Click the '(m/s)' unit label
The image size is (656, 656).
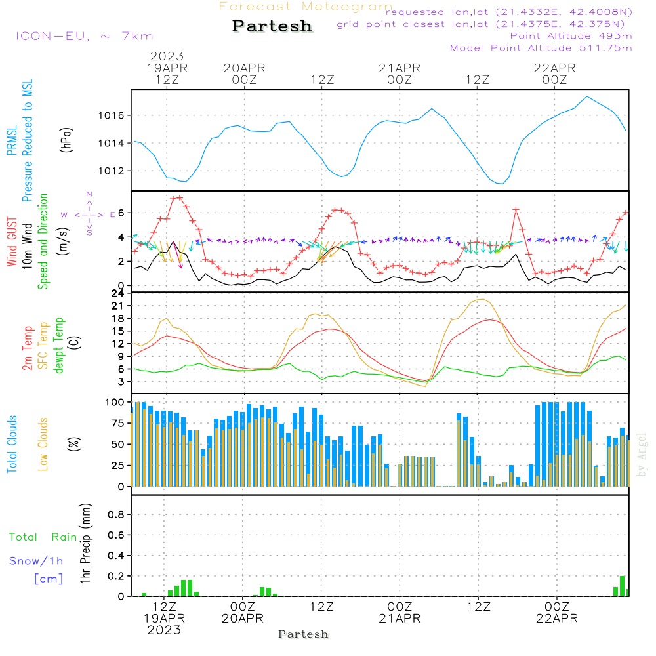coord(63,241)
